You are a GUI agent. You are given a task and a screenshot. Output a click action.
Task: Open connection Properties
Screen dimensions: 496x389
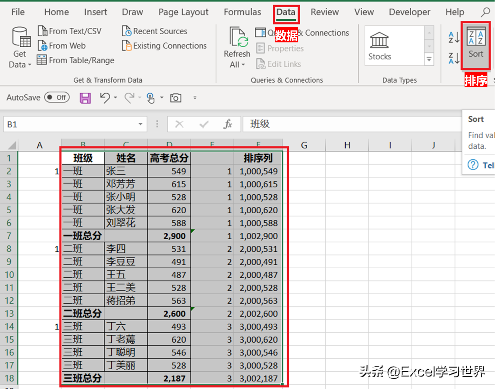[280, 48]
